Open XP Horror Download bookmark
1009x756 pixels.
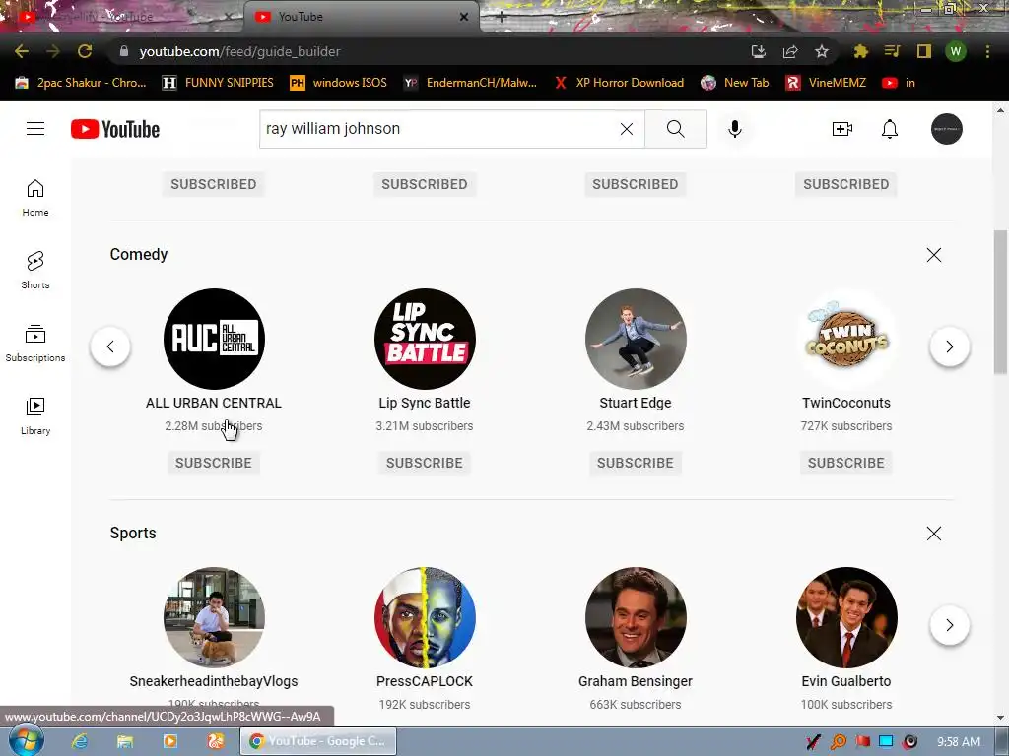tap(619, 83)
